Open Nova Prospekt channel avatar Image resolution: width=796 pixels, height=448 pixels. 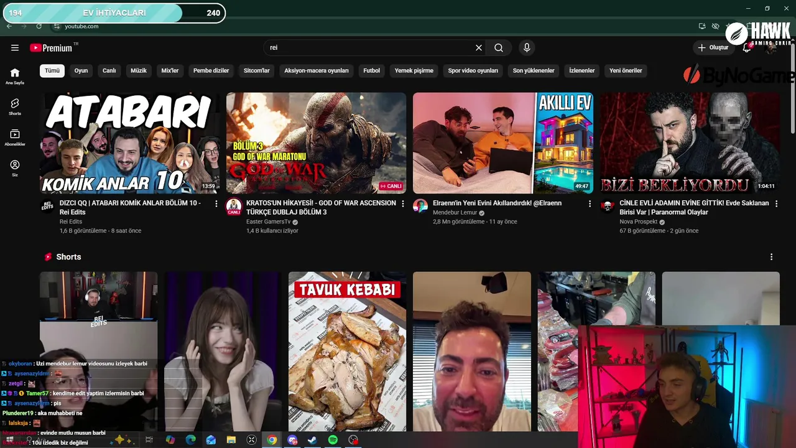(x=607, y=206)
